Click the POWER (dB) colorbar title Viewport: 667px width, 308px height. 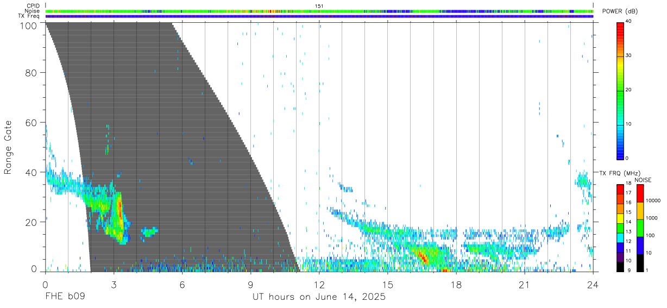click(x=620, y=11)
